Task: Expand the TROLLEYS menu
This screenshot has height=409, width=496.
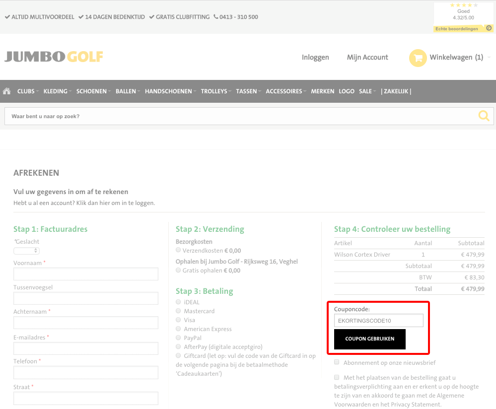Action: coord(216,91)
